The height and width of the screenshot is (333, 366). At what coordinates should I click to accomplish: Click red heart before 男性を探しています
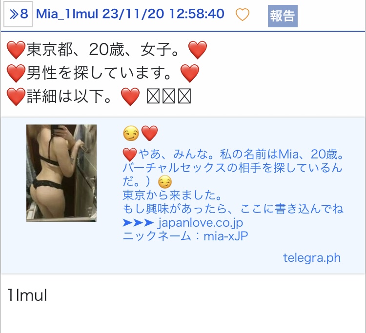pyautogui.click(x=16, y=73)
